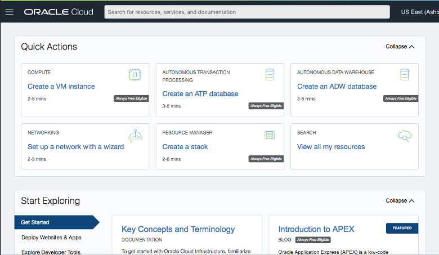Click the Start Exploring heading
Image resolution: width=439 pixels, height=255 pixels.
coord(51,201)
